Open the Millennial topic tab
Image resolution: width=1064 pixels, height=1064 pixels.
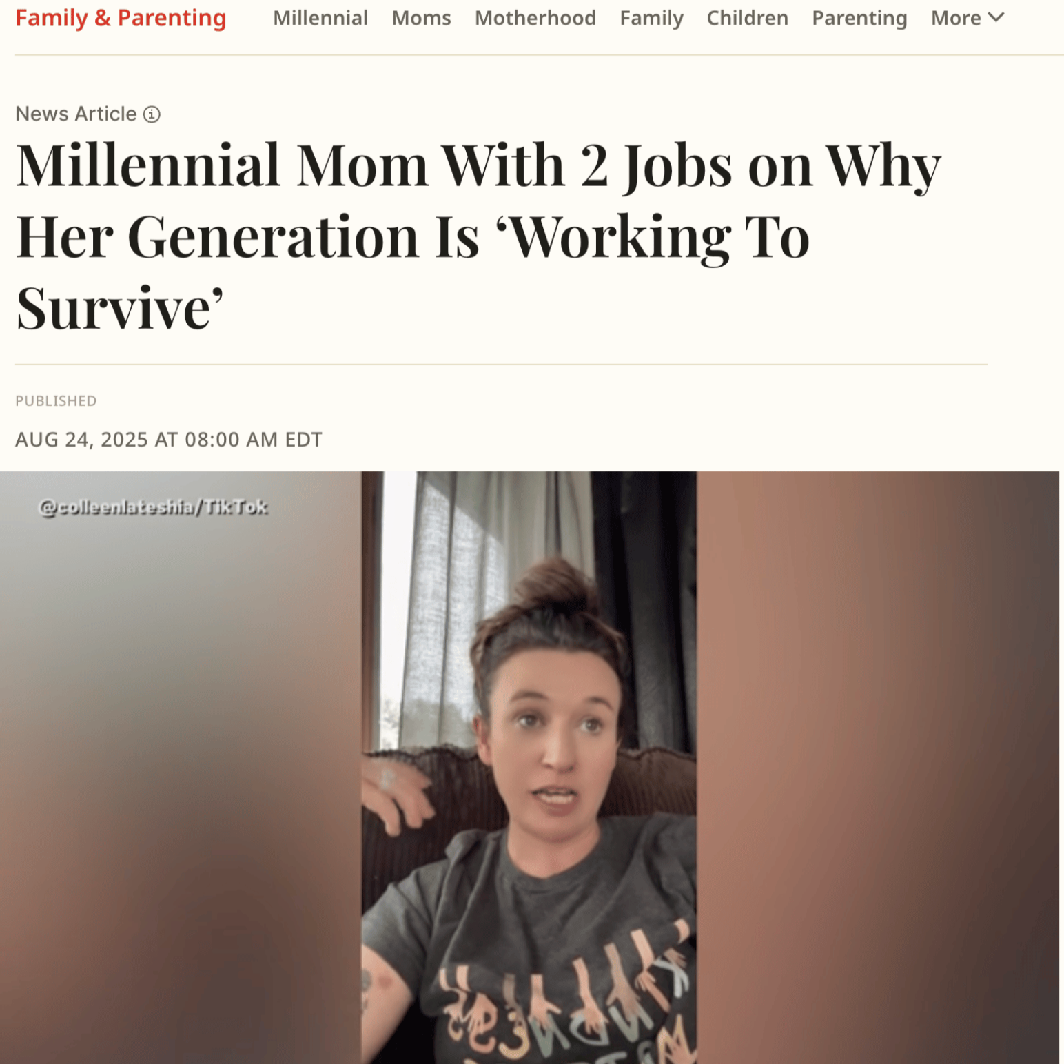pos(320,18)
